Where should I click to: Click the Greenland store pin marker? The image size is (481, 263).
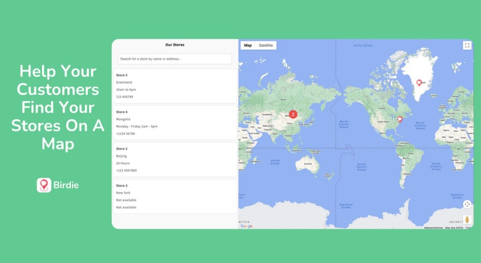click(419, 83)
